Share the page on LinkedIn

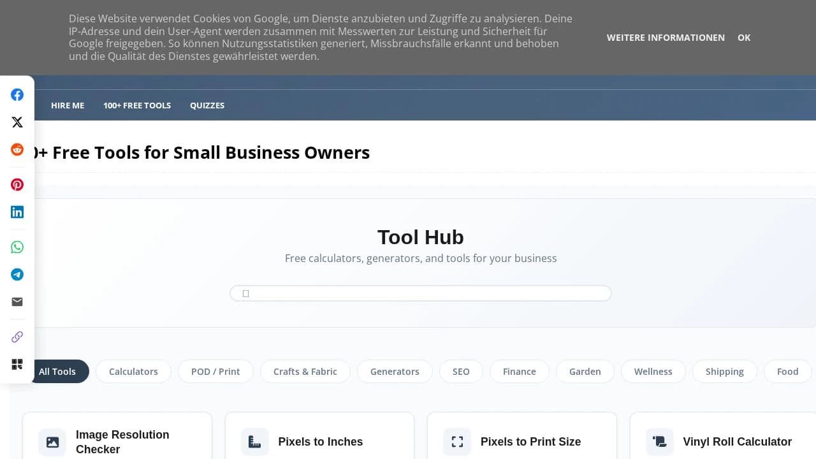(x=17, y=212)
